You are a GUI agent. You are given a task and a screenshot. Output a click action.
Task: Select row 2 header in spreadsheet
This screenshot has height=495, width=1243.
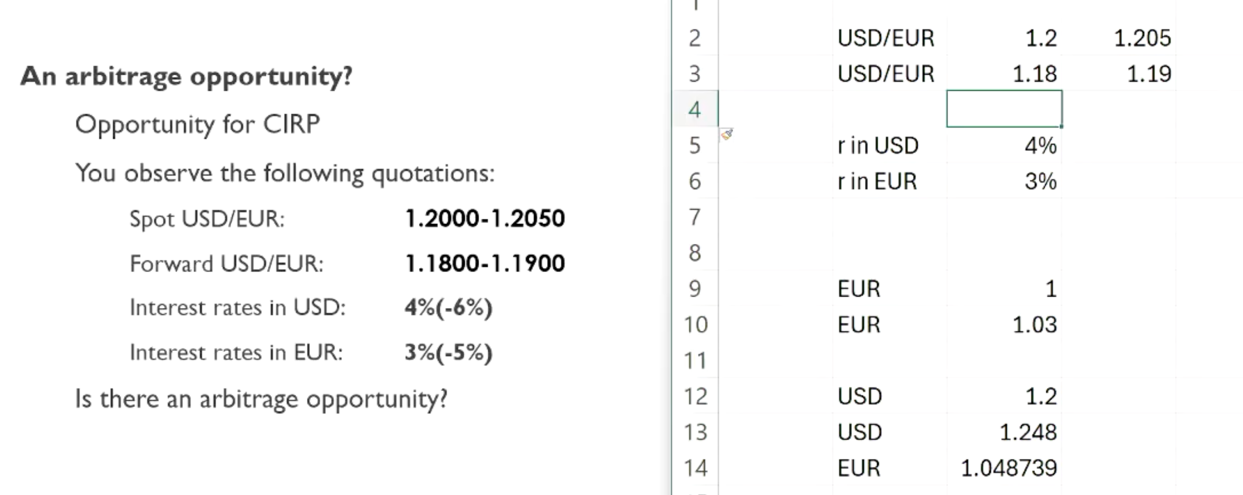click(695, 38)
